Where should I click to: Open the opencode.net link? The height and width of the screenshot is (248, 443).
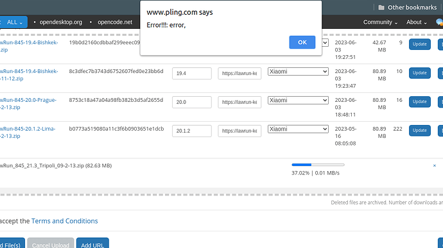(115, 22)
